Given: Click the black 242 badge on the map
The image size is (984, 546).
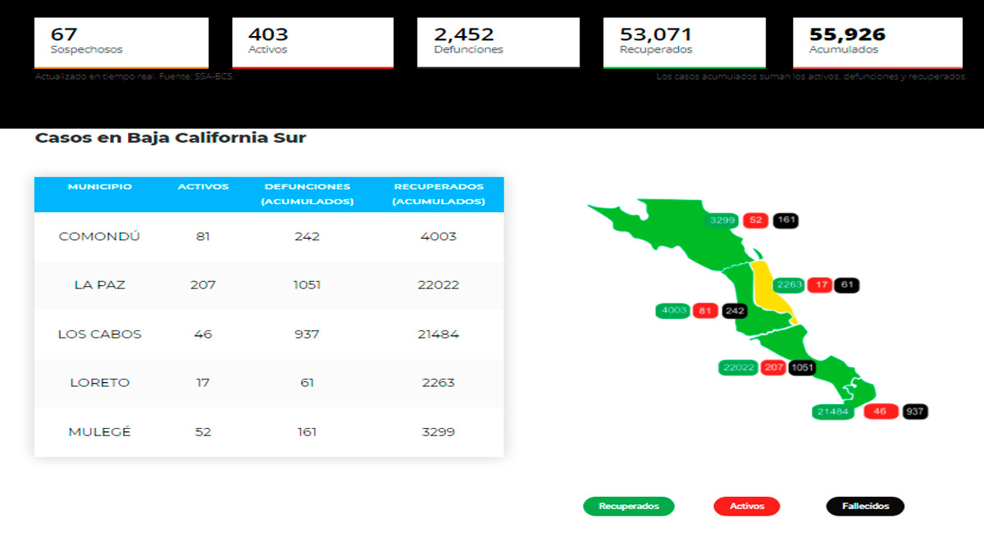Looking at the screenshot, I should [x=735, y=311].
